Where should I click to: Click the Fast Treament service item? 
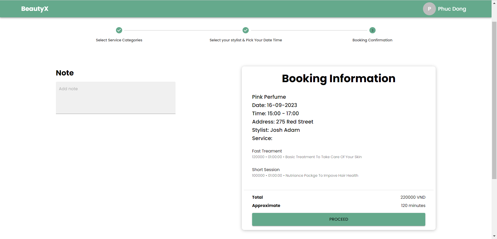(x=267, y=151)
